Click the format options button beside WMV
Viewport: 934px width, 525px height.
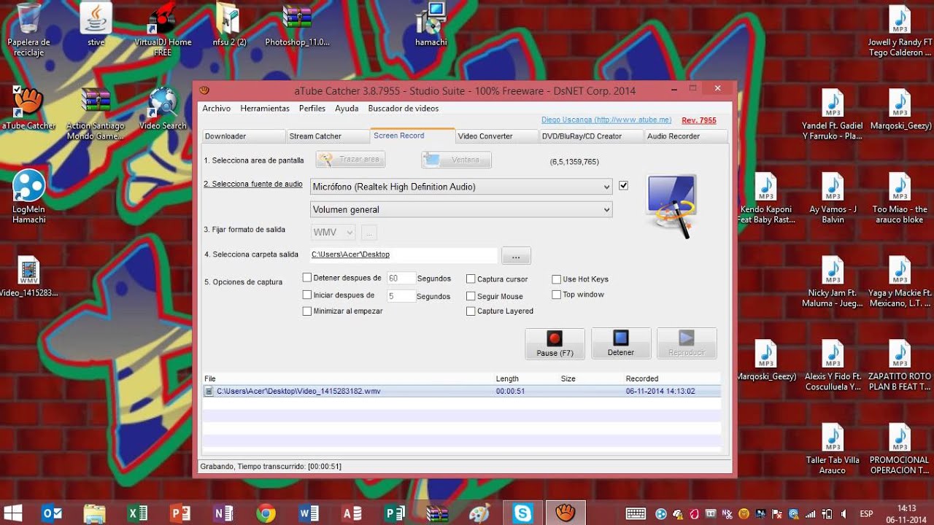pos(369,233)
